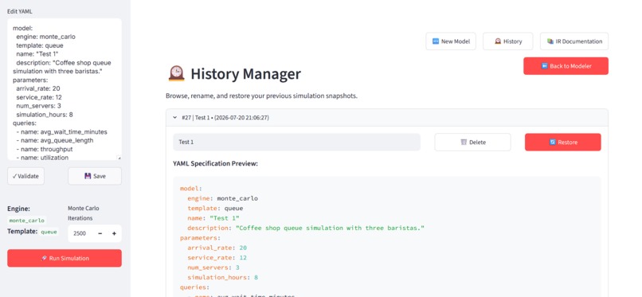Click the trash icon on Delete button

(x=464, y=142)
